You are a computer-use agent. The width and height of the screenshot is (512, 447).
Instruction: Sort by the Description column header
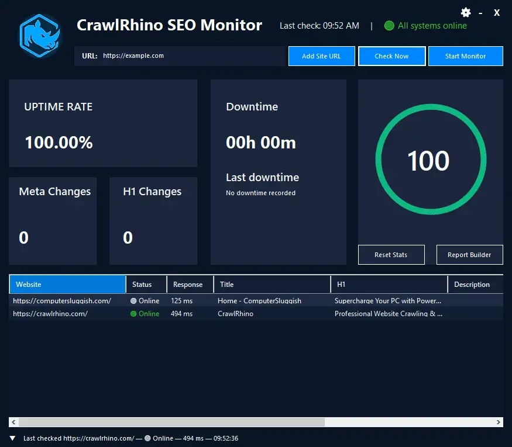click(x=475, y=285)
